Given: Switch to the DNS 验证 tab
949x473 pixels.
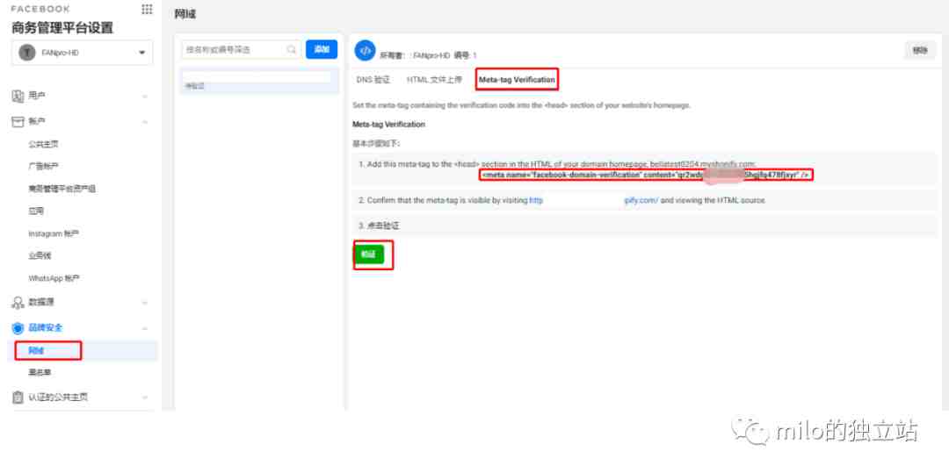Looking at the screenshot, I should click(373, 80).
